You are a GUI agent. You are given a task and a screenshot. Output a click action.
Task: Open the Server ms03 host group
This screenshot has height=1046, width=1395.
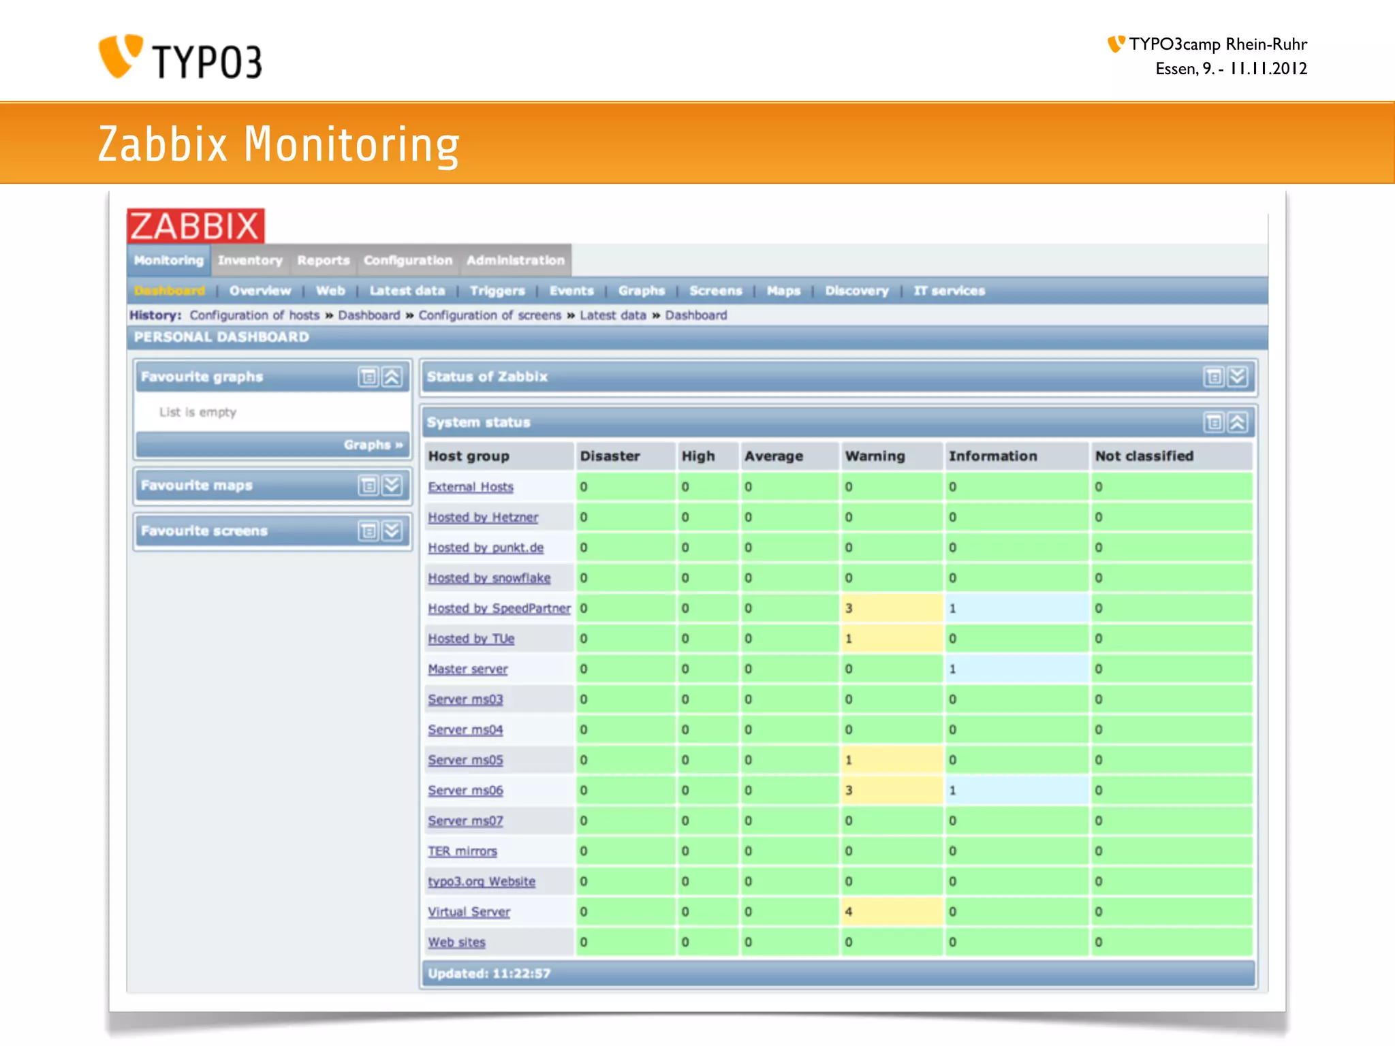tap(465, 699)
